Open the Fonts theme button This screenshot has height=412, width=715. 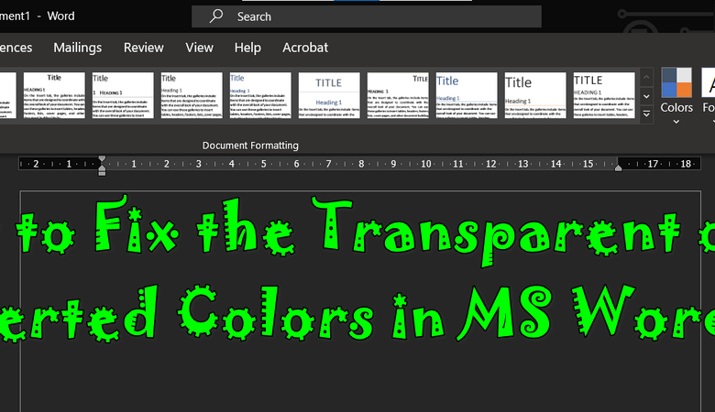tap(709, 96)
